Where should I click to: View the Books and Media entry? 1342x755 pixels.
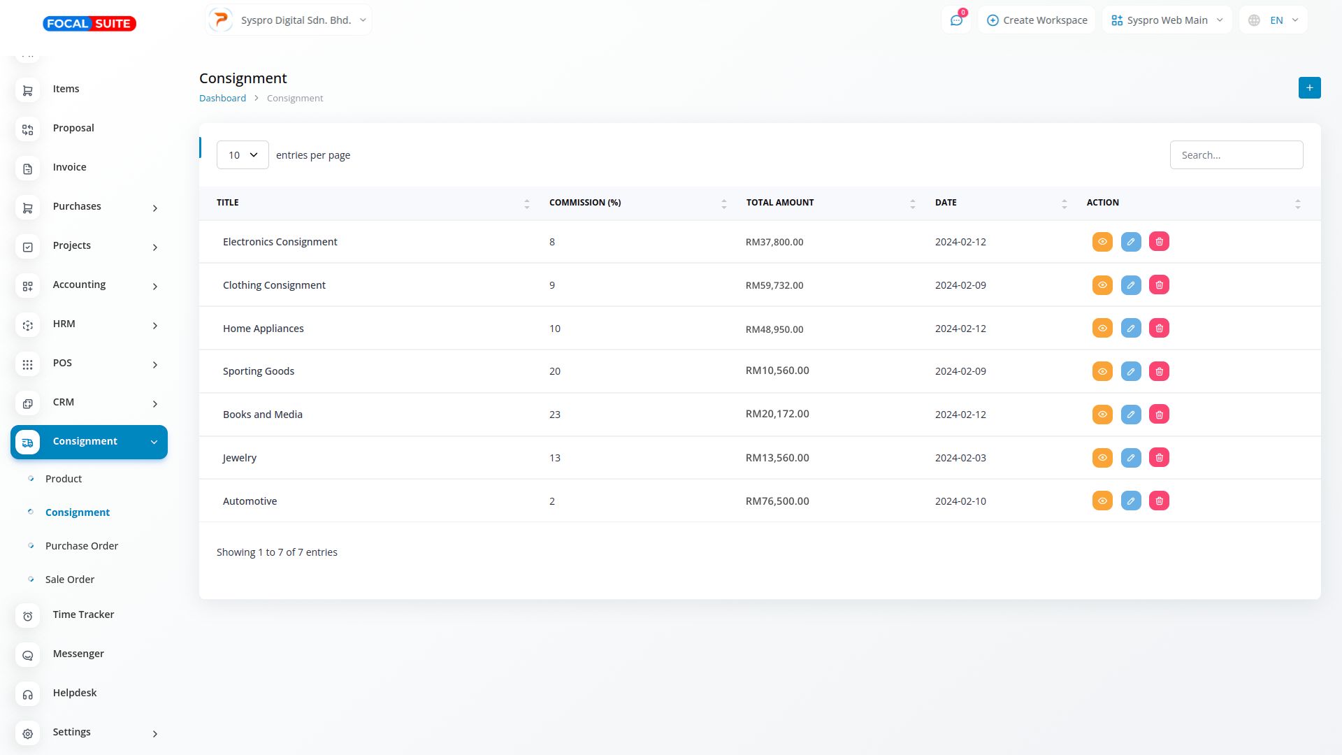coord(1102,415)
